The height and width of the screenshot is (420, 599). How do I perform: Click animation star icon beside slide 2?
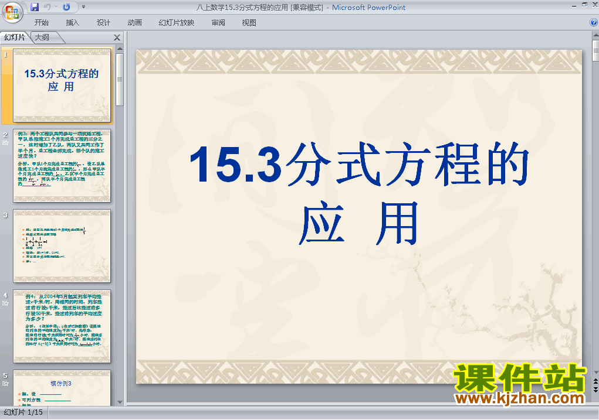(x=5, y=143)
